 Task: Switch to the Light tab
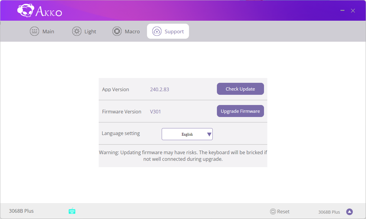coord(84,31)
